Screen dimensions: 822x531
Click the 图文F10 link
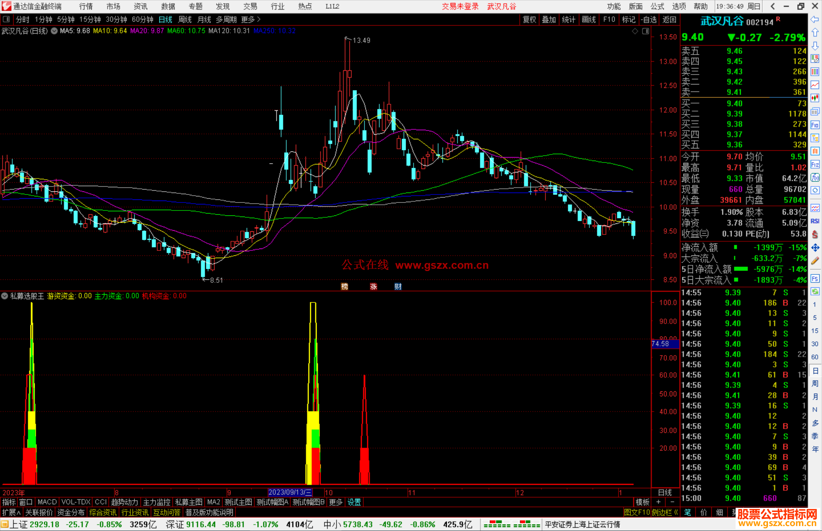point(637,512)
